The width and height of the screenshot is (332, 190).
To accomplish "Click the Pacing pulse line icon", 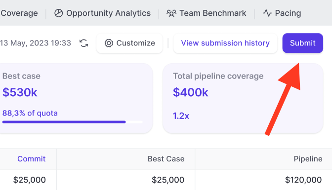I will (x=267, y=13).
